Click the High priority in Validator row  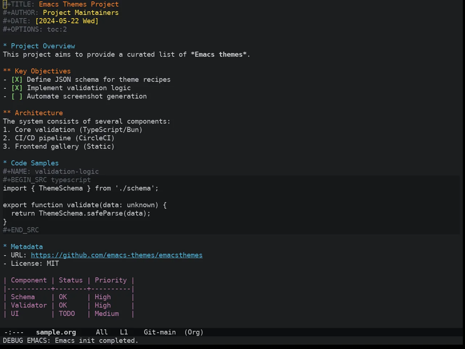[x=103, y=305]
